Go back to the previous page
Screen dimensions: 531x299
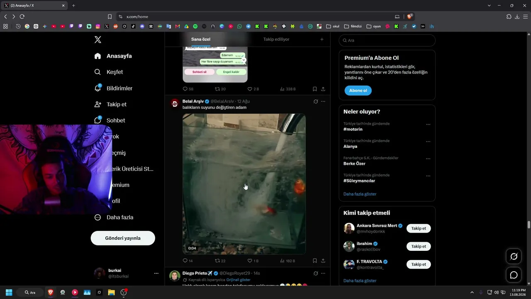[x=5, y=17]
